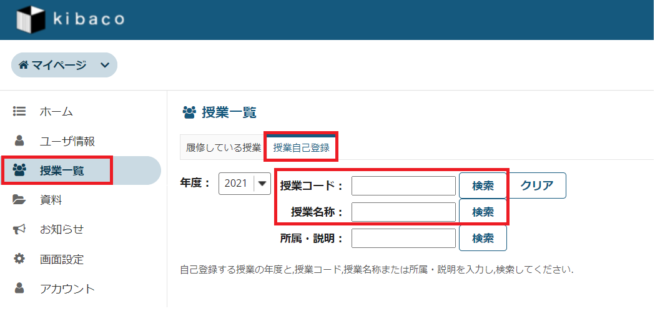This screenshot has width=655, height=336.
Task: Click the group icon beside 授業一覧 in sidebar
Action: 19,170
